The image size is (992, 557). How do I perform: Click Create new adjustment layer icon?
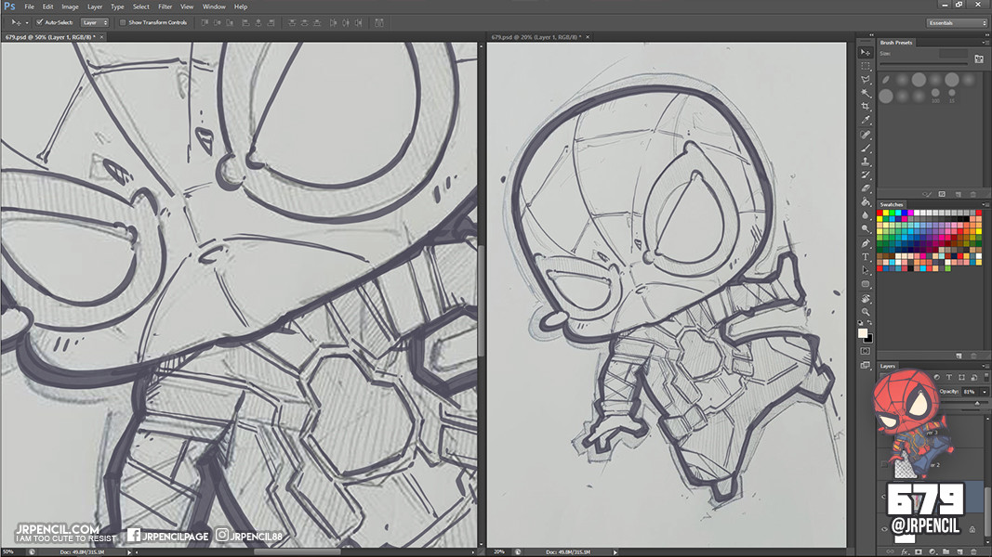click(x=932, y=552)
